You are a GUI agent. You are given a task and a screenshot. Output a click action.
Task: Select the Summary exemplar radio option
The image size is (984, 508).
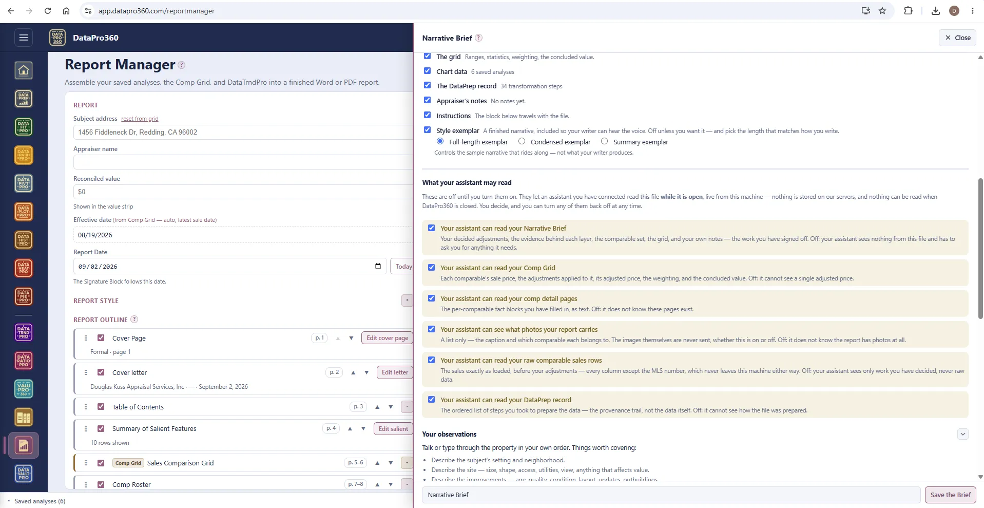click(x=604, y=141)
